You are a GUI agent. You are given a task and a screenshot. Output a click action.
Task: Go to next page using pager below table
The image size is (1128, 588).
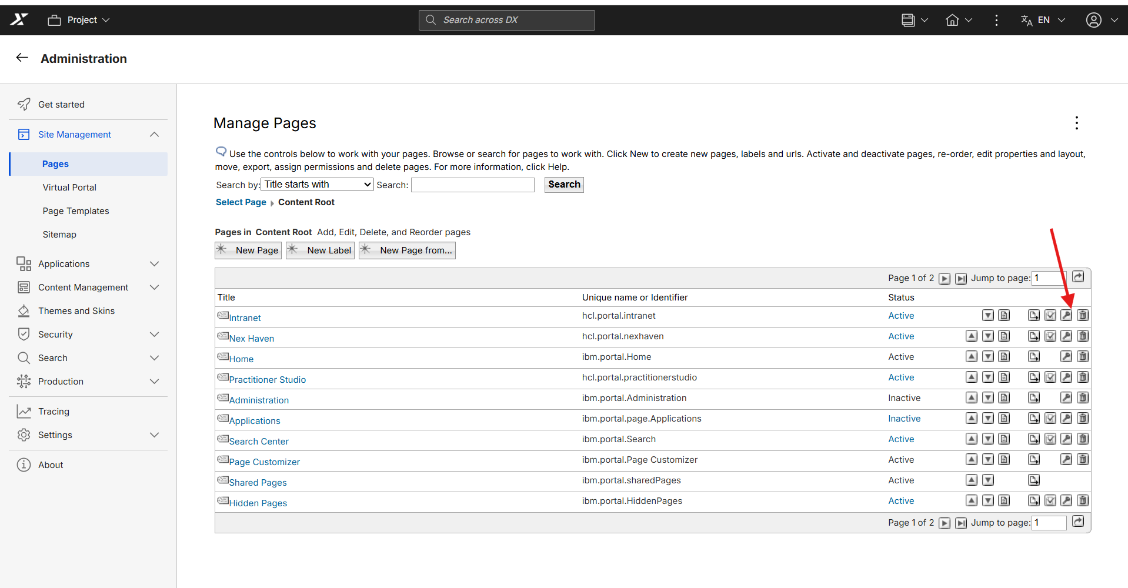[945, 523]
